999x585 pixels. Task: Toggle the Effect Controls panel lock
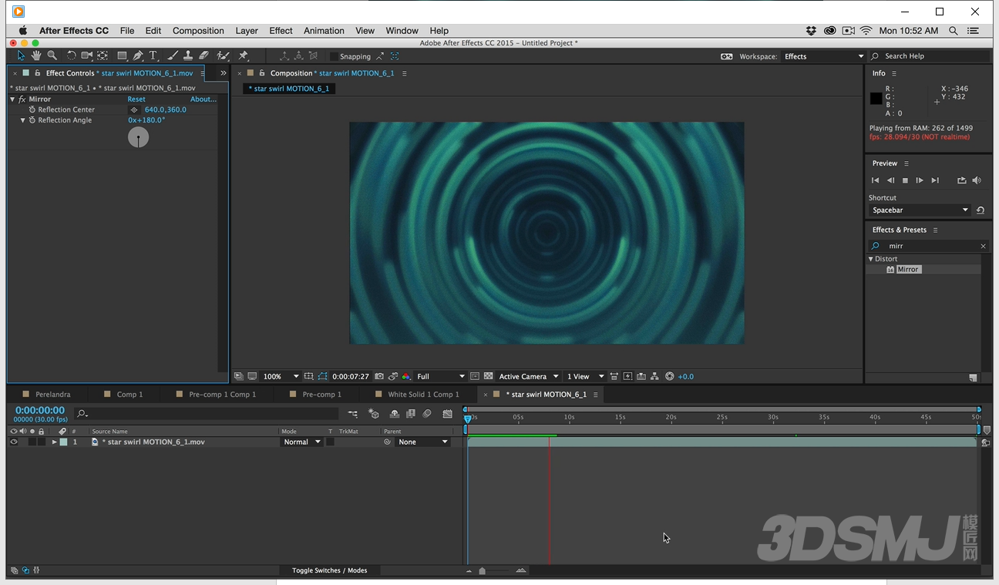(38, 73)
